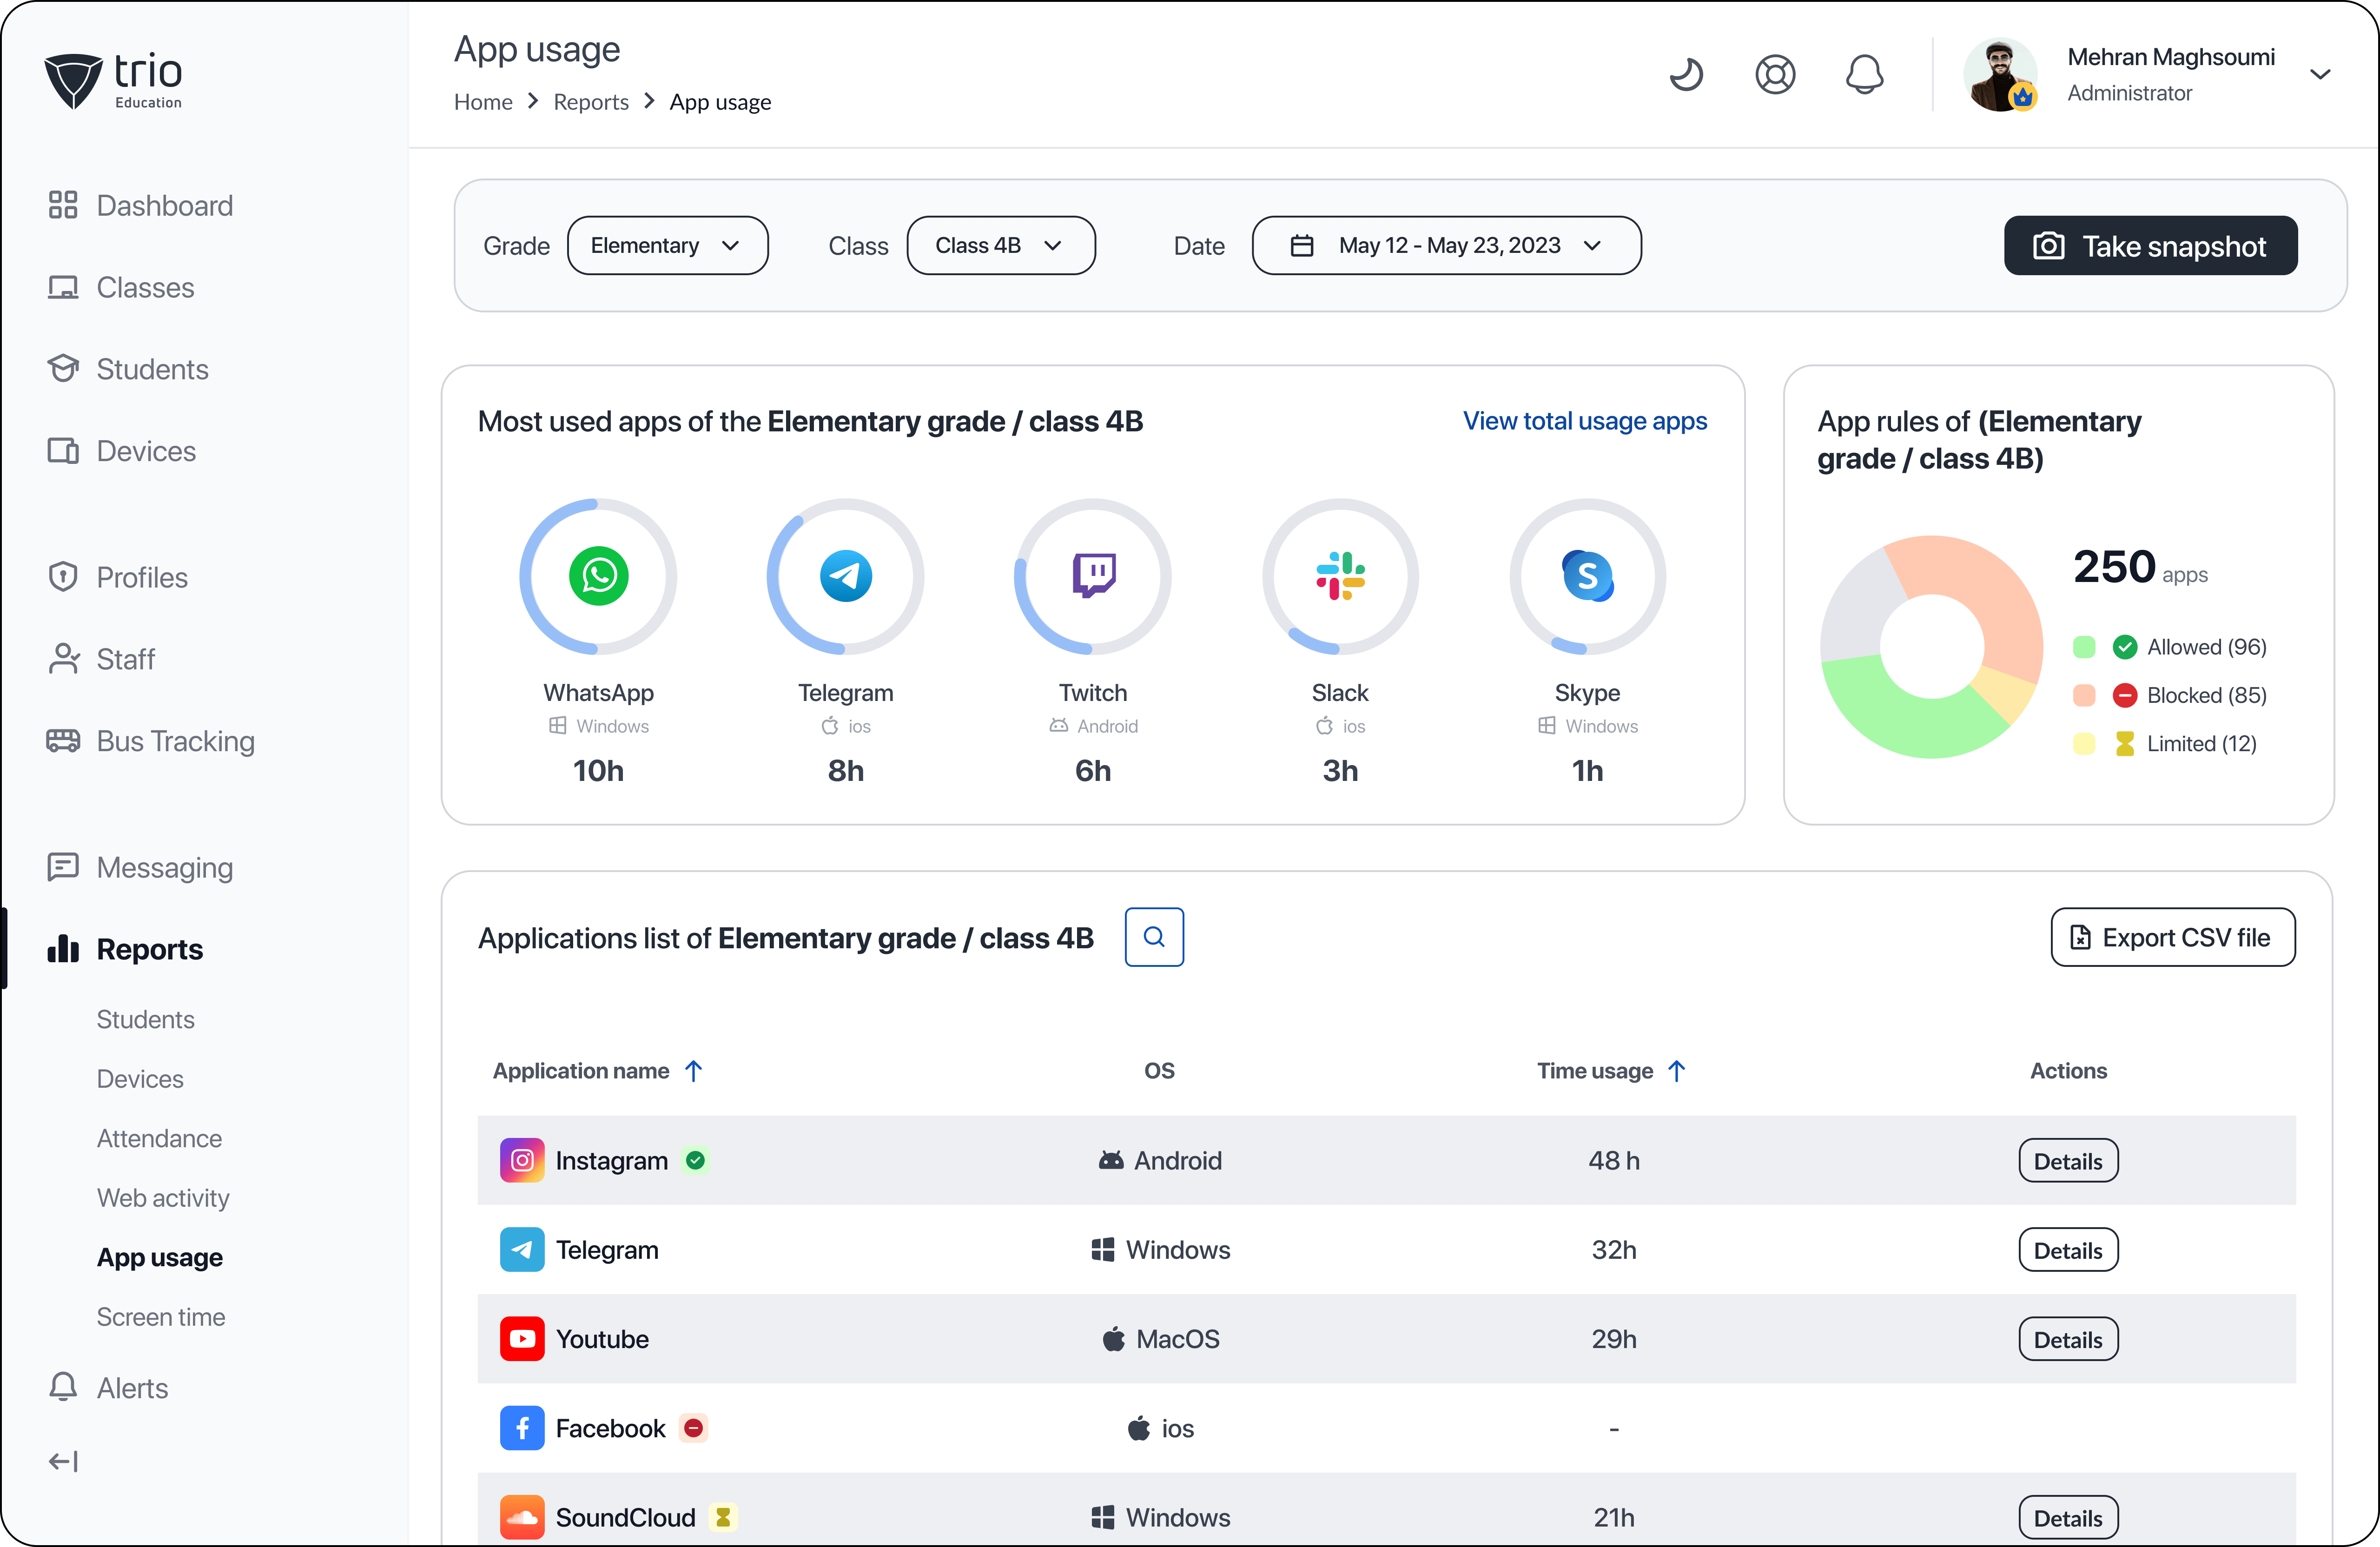This screenshot has height=1547, width=2380.
Task: Open the Grade Elementary dropdown
Action: coord(667,245)
